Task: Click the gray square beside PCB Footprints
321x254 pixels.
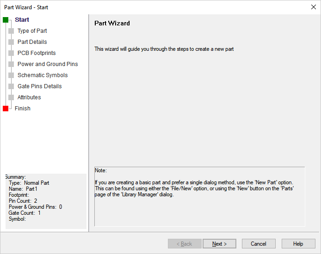Action: click(11, 53)
